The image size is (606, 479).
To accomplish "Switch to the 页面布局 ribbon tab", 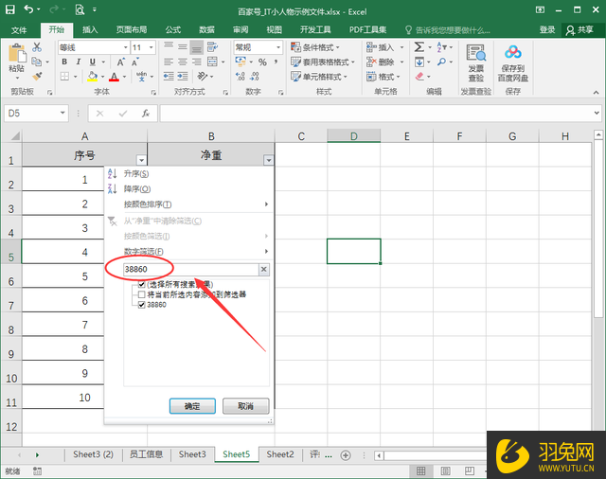I will [x=132, y=29].
